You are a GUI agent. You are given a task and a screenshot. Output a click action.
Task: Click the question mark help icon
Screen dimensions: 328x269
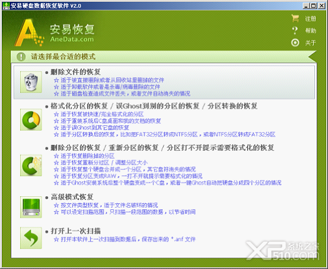295,31
